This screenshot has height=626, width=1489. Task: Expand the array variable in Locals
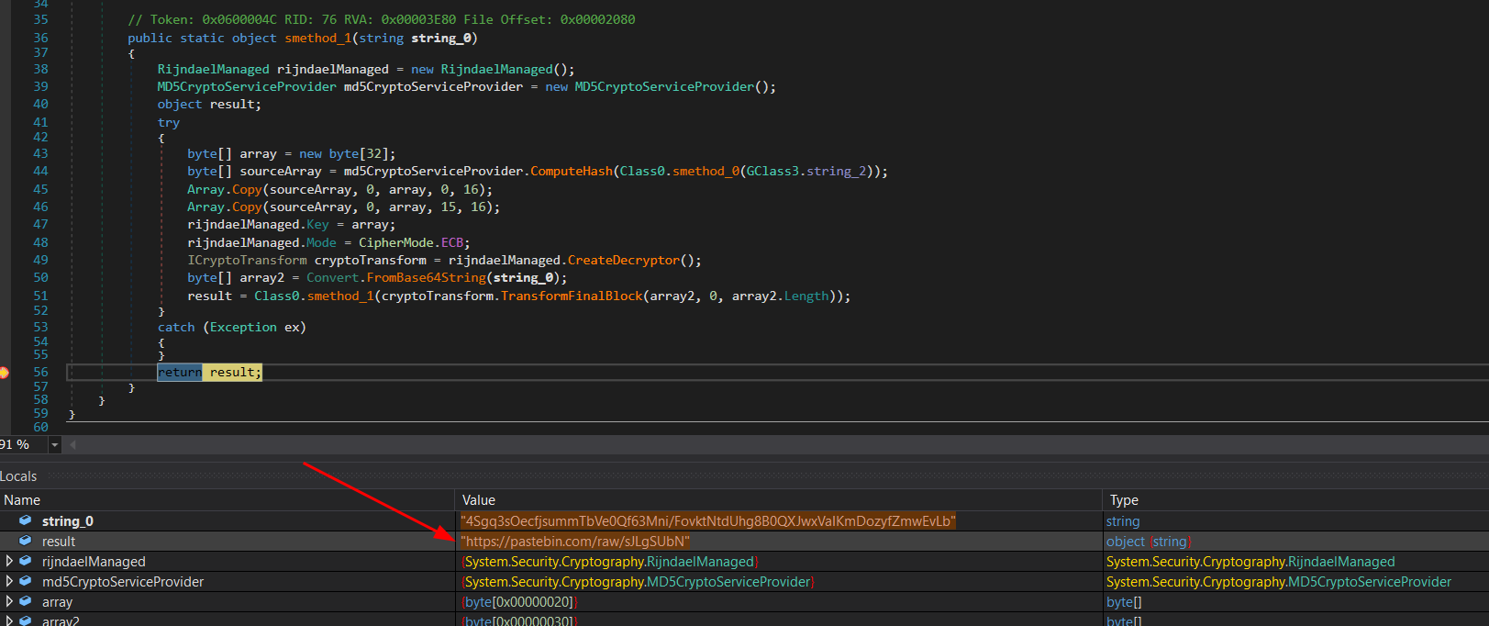tap(9, 601)
